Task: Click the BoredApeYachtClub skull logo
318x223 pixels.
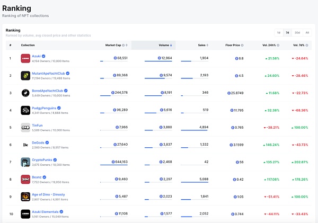Action: tap(25, 93)
